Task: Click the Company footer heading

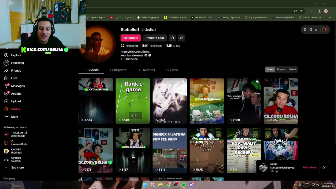Action: pyautogui.click(x=9, y=178)
